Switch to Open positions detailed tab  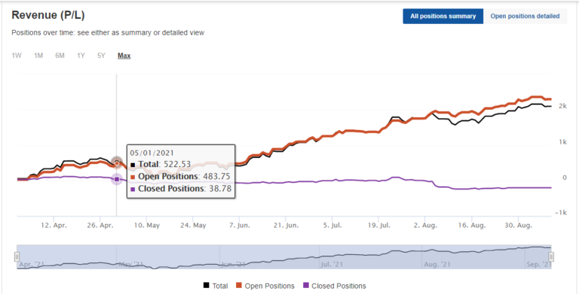coord(525,17)
